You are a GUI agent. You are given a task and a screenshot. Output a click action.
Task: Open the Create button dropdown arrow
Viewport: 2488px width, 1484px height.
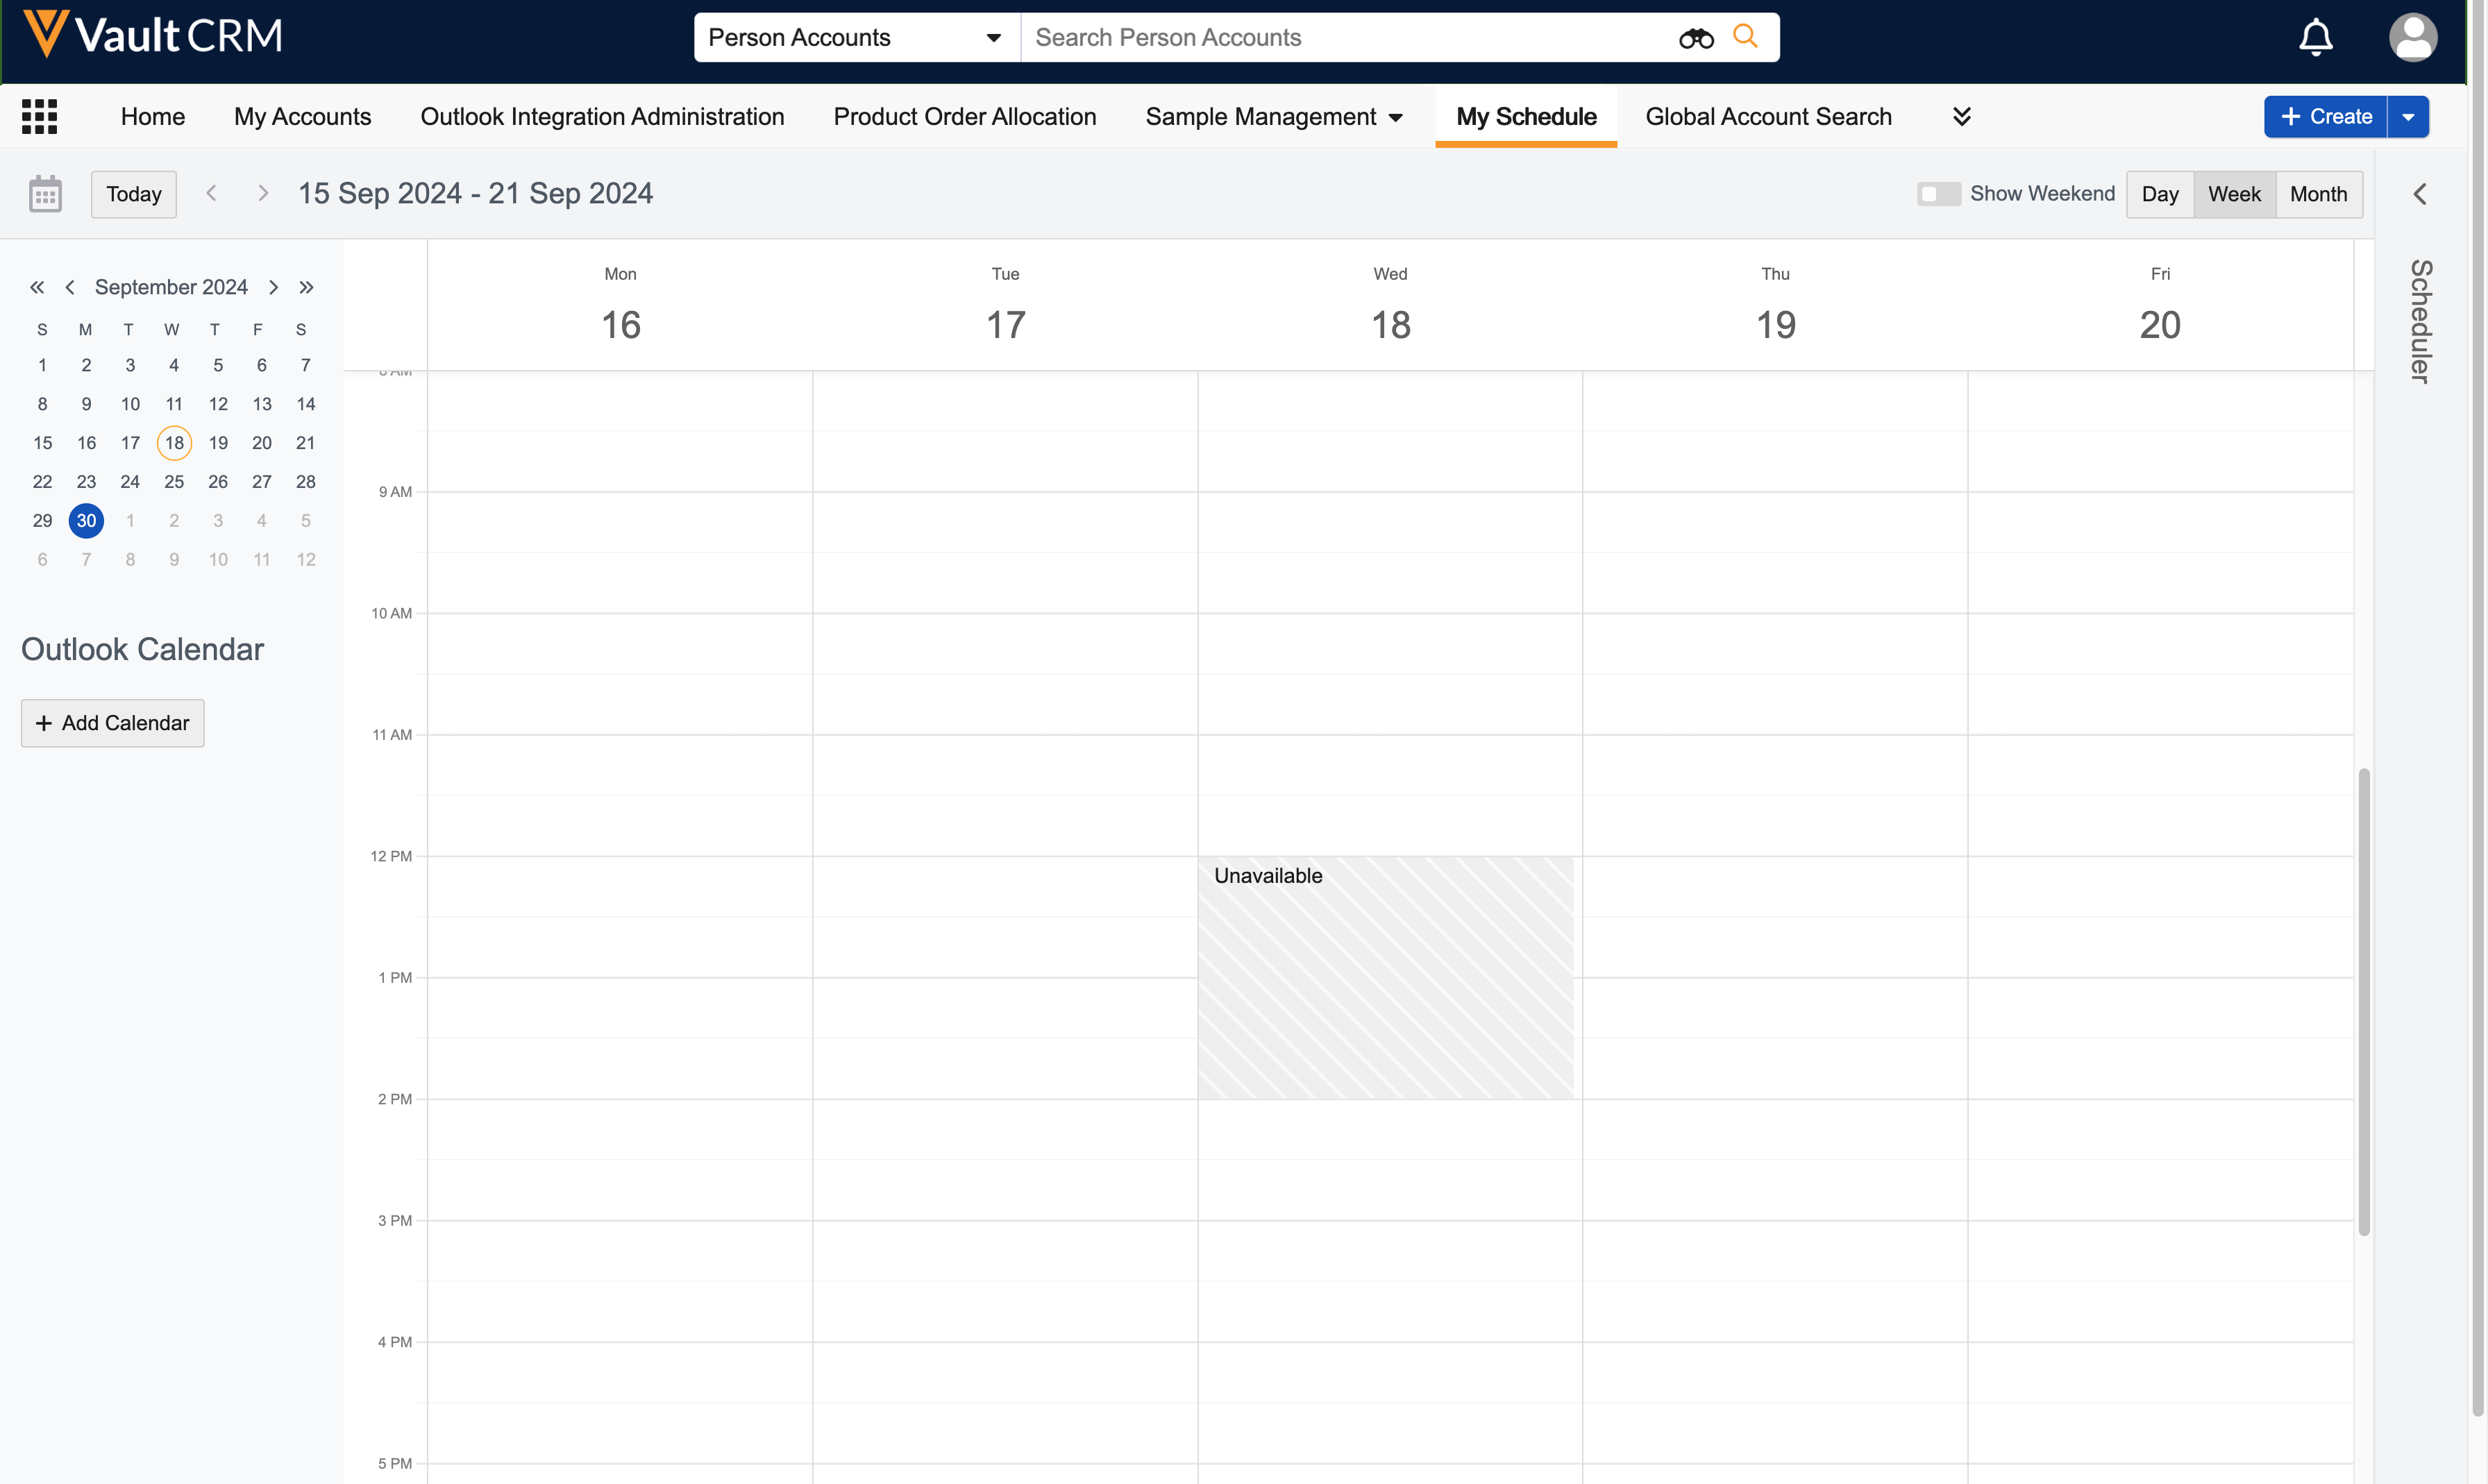point(2408,117)
